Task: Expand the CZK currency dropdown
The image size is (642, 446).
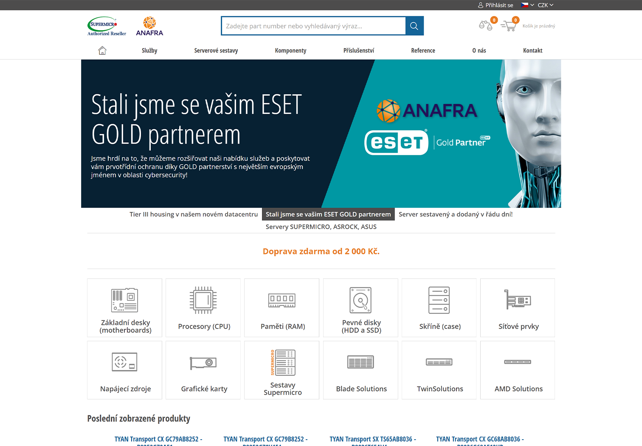Action: [x=545, y=5]
